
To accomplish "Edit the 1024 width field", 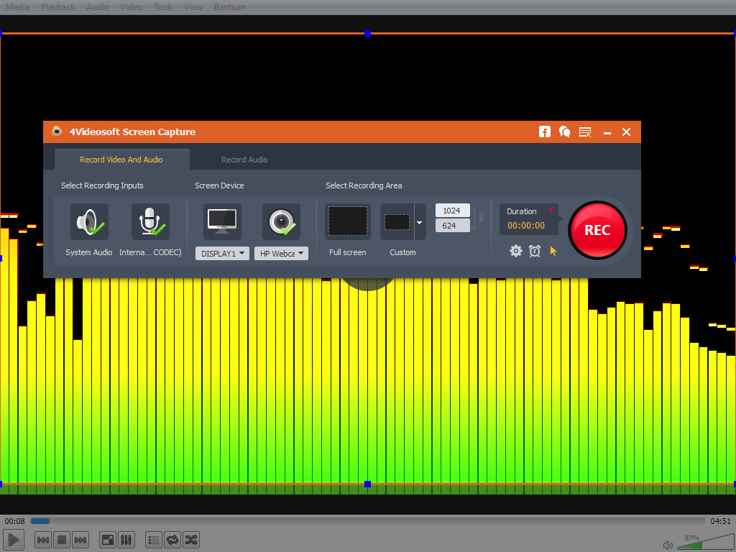I will (x=452, y=210).
